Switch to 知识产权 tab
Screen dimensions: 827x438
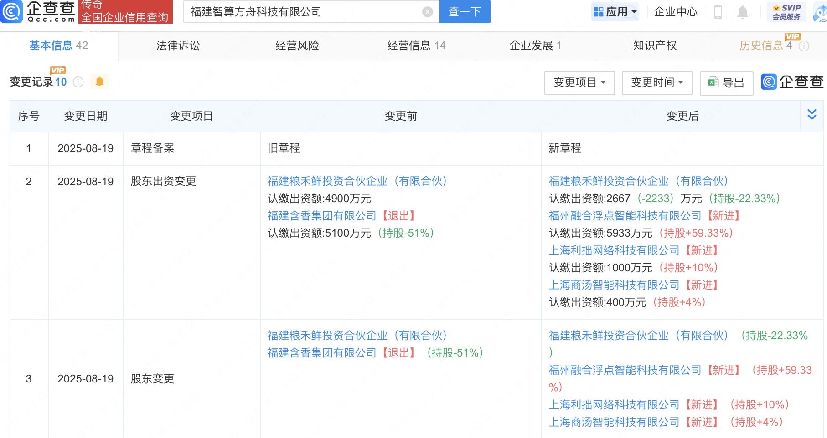point(655,46)
